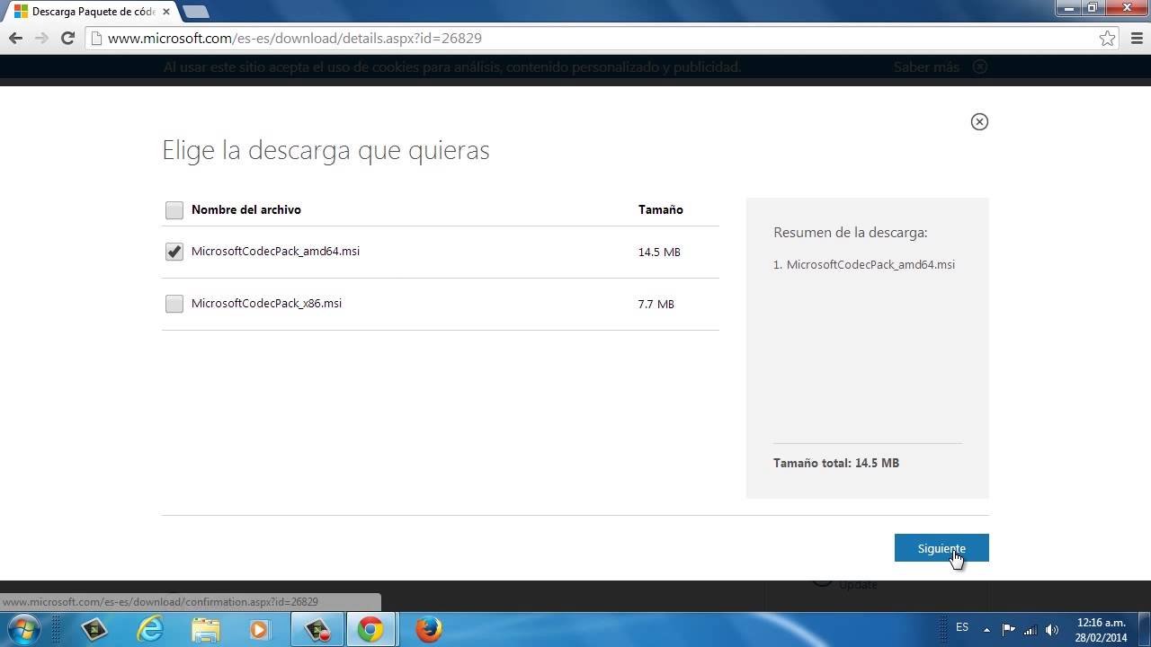Open Windows Media Player from taskbar
Viewport: 1151px width, 647px height.
(260, 629)
